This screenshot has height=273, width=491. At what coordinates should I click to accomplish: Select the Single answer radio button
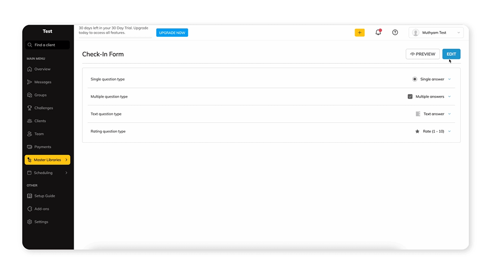click(414, 79)
